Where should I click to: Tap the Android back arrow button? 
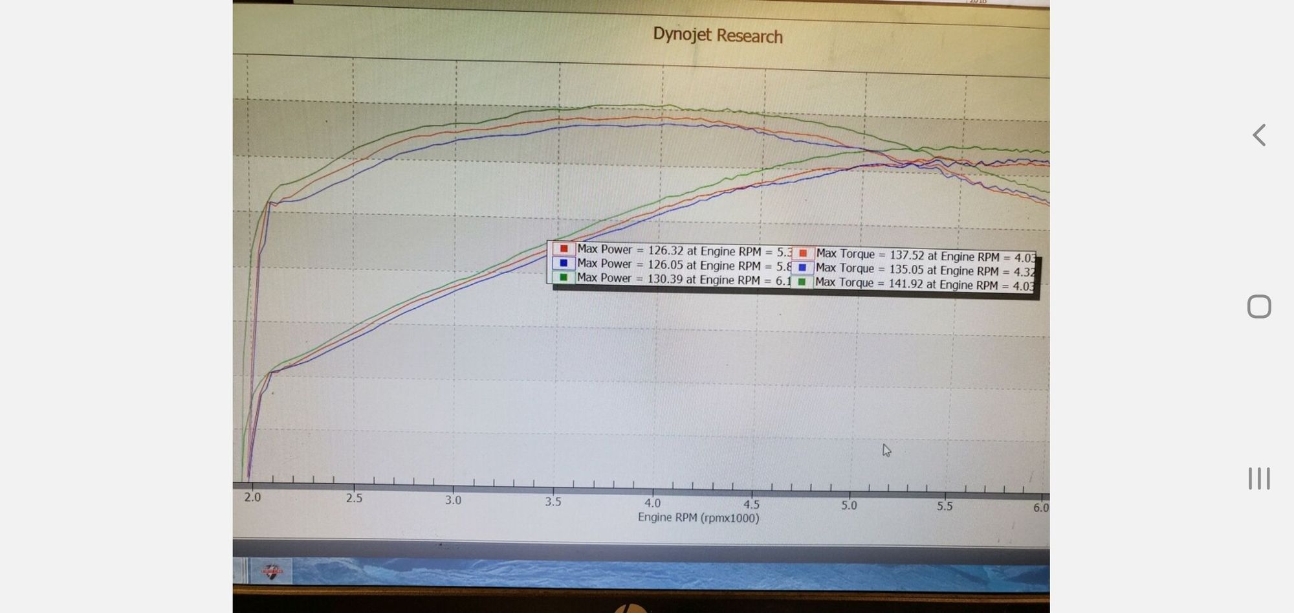(1258, 135)
